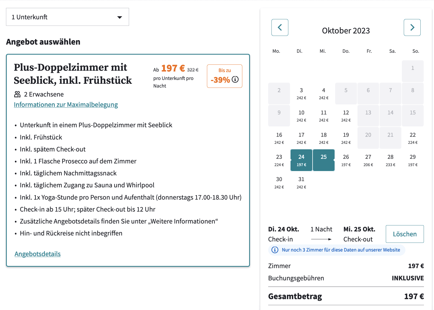Click discount info icon next to -39%

[235, 79]
